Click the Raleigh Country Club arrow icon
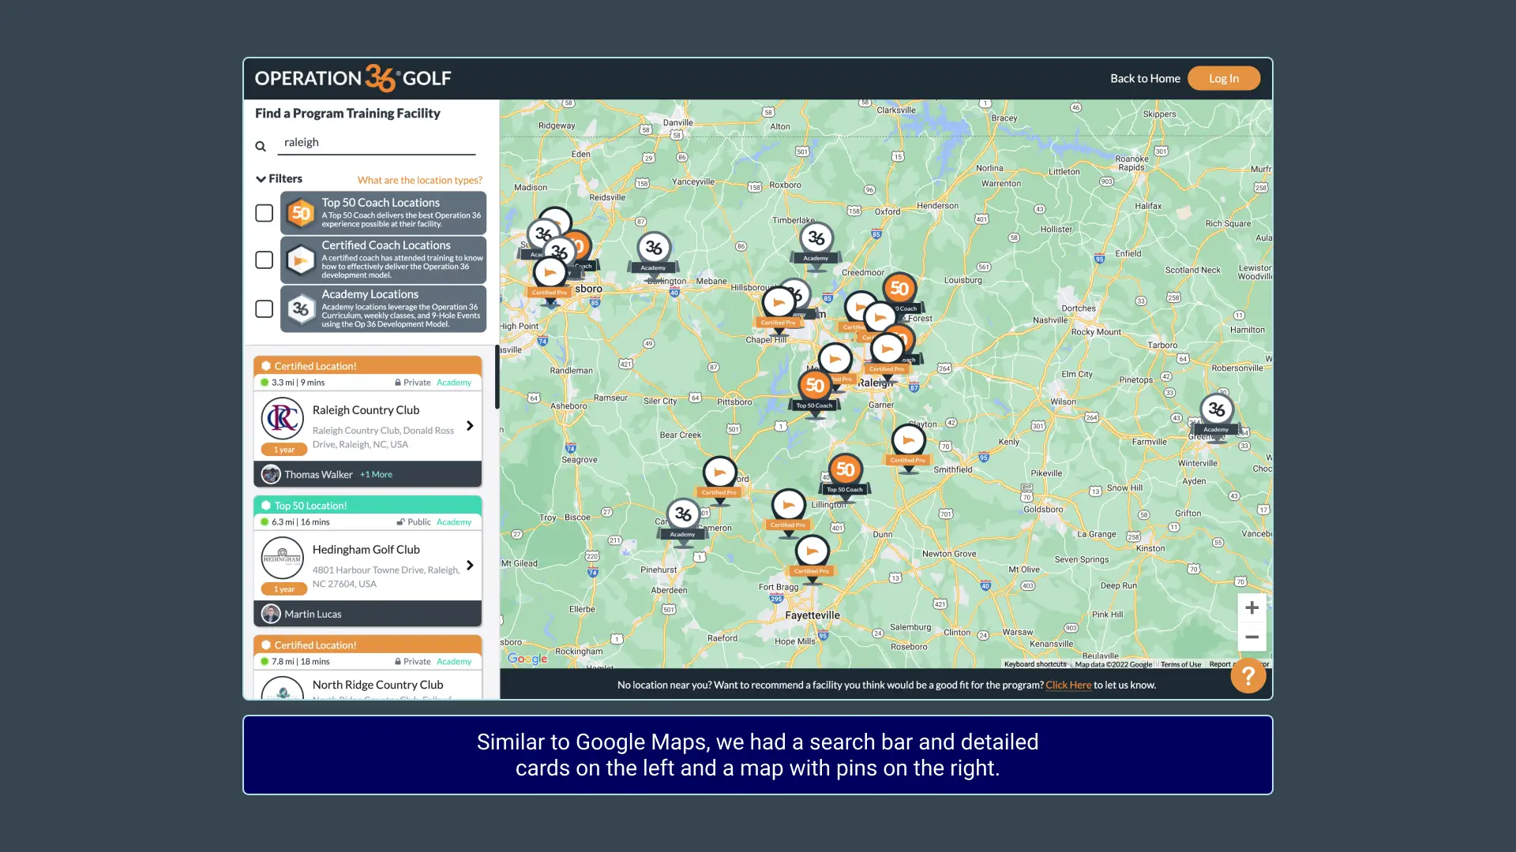Viewport: 1516px width, 852px height. (x=470, y=424)
